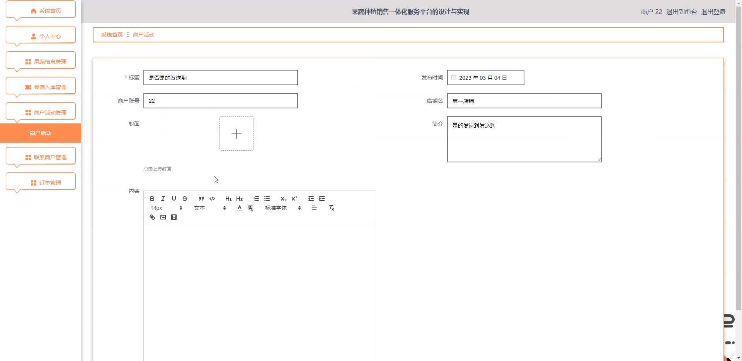Insert a video into the content editor
Image resolution: width=742 pixels, height=361 pixels.
tap(174, 217)
